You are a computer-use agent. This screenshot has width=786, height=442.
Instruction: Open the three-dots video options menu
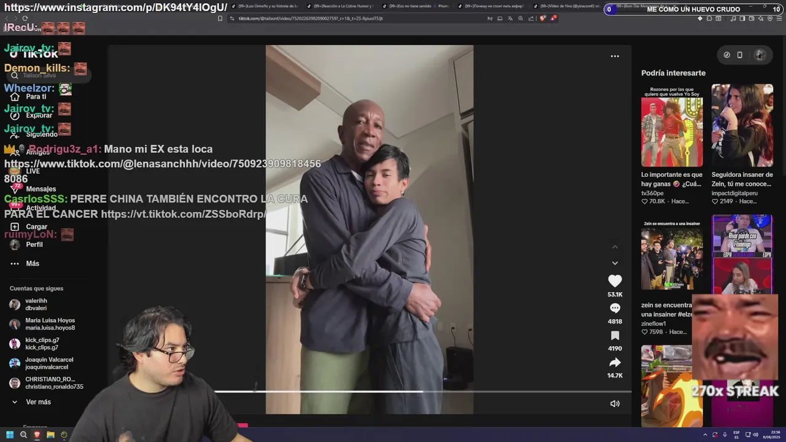pos(615,56)
